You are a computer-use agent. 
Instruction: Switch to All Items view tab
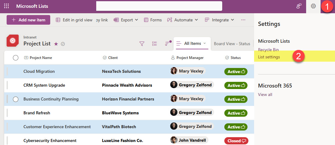tap(192, 44)
